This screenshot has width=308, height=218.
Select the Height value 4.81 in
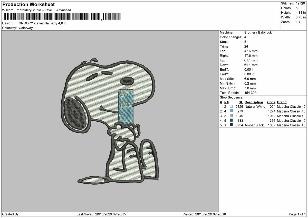coord(301,13)
